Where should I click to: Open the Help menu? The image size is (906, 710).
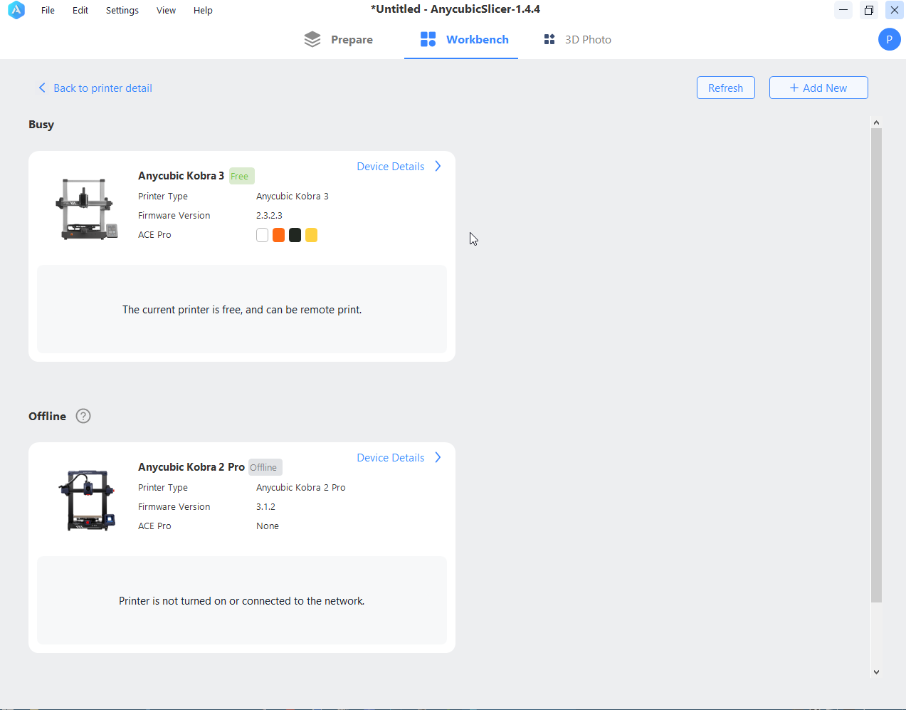click(203, 10)
